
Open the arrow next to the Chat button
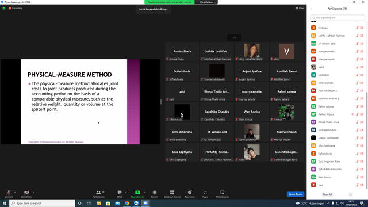click(x=126, y=193)
